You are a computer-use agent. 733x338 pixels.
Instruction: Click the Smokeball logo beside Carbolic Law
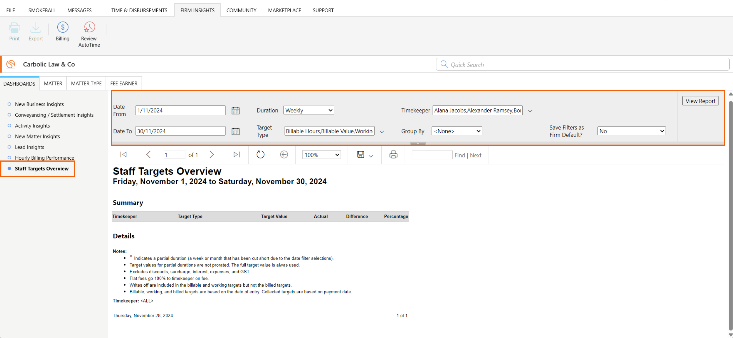11,64
